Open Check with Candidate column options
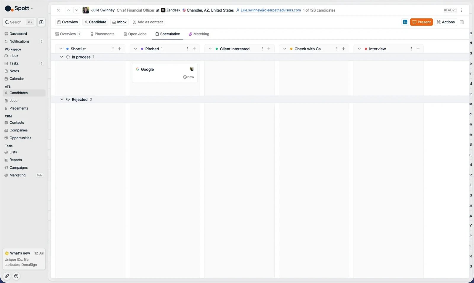Viewport: 474px width, 283px height. (x=337, y=49)
